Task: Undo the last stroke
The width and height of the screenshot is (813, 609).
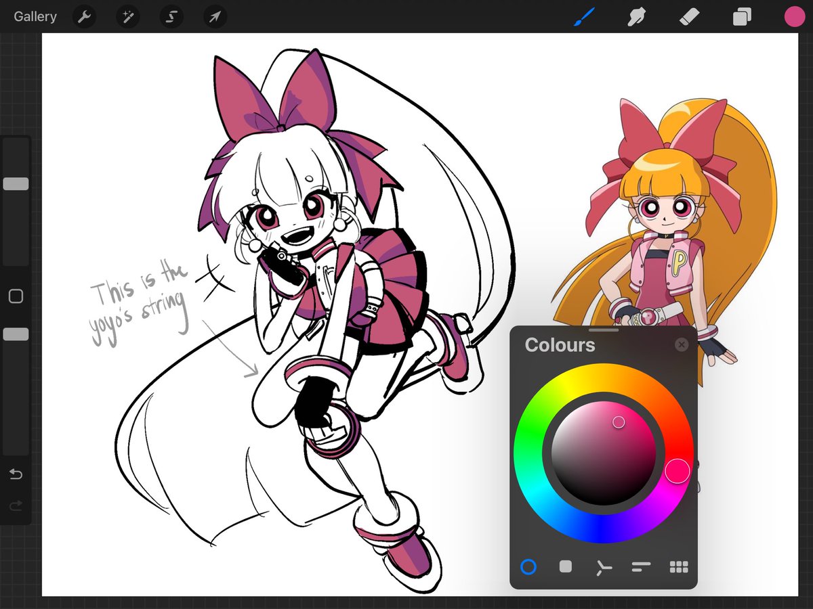Action: coord(16,474)
